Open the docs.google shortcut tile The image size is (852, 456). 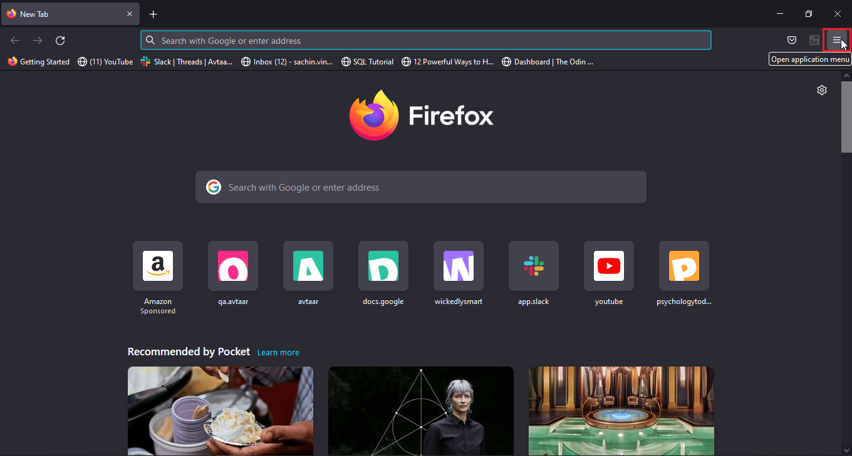[383, 266]
